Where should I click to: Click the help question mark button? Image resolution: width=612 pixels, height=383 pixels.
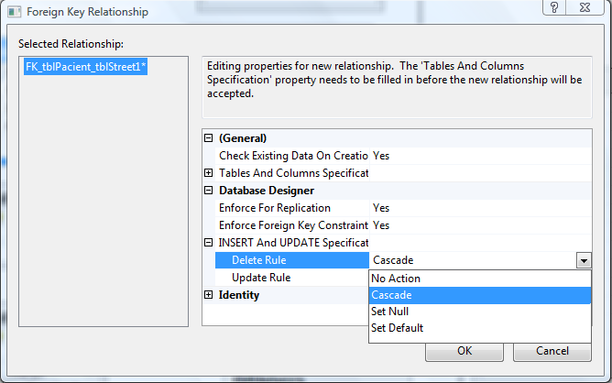[x=553, y=8]
